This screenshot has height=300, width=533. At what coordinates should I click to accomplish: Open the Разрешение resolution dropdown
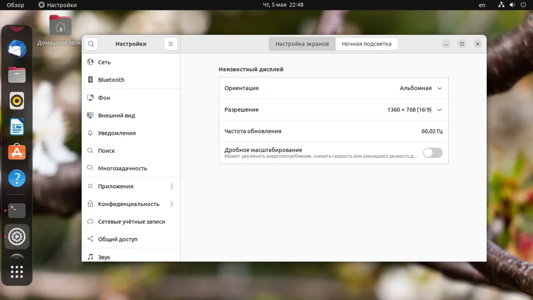(x=438, y=110)
